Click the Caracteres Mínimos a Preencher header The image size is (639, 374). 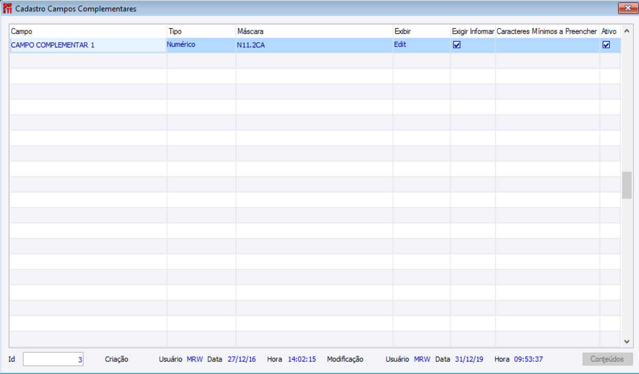pyautogui.click(x=547, y=31)
